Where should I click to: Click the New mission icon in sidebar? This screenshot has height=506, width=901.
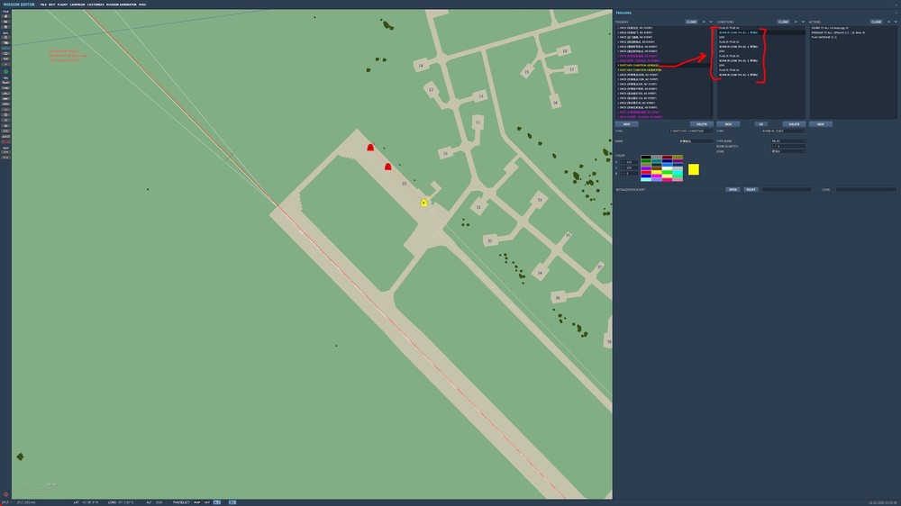pos(6,16)
